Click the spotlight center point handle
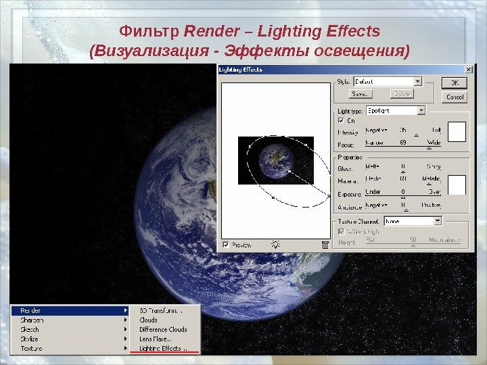Screen dimensions: 487x365 (x=289, y=171)
